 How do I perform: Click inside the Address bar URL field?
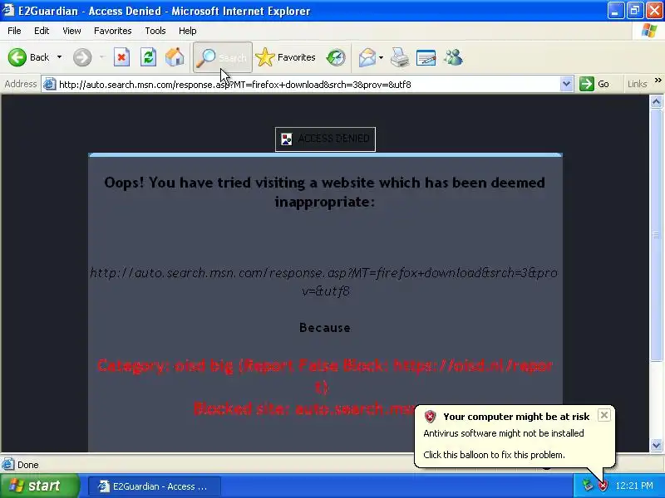pyautogui.click(x=308, y=85)
